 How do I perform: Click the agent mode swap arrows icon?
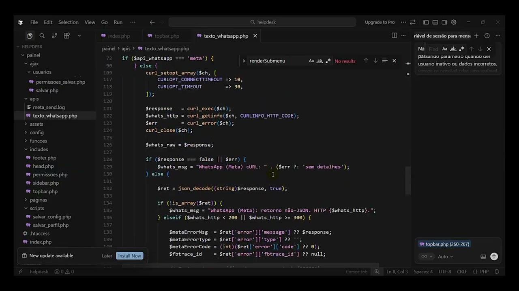coord(412,22)
